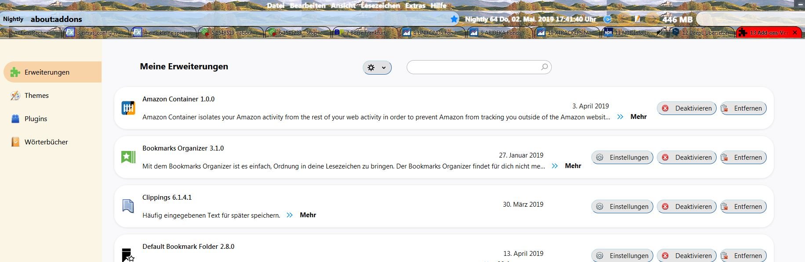Viewport: 805px width, 262px height.
Task: Click the reload icon beside the clock
Action: pyautogui.click(x=608, y=19)
